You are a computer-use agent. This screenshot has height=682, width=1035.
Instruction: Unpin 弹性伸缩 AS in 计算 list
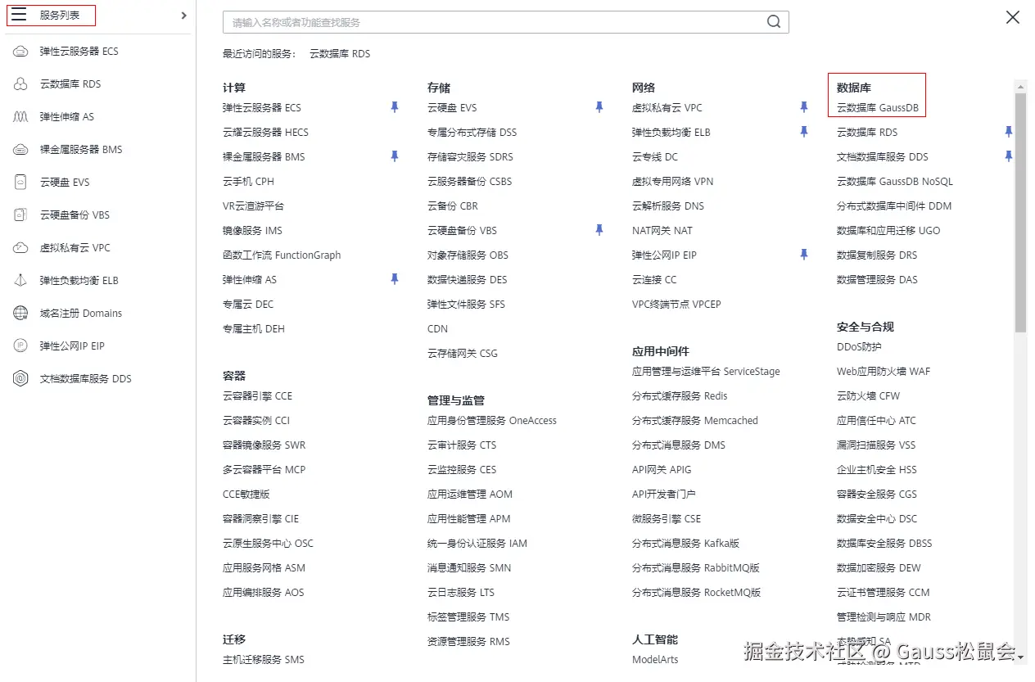coord(395,279)
